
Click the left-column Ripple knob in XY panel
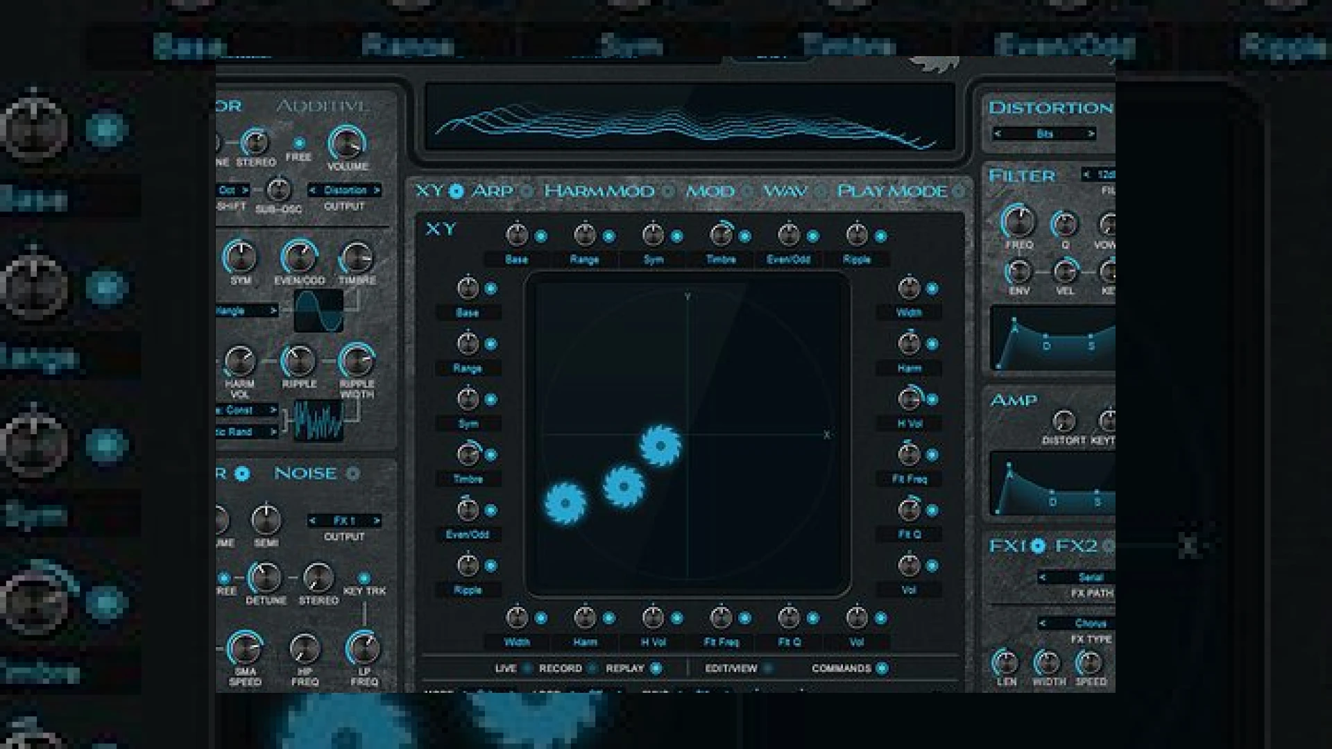coord(468,565)
